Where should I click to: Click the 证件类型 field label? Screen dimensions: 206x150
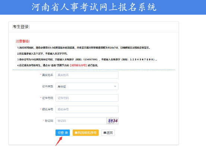point(47,86)
